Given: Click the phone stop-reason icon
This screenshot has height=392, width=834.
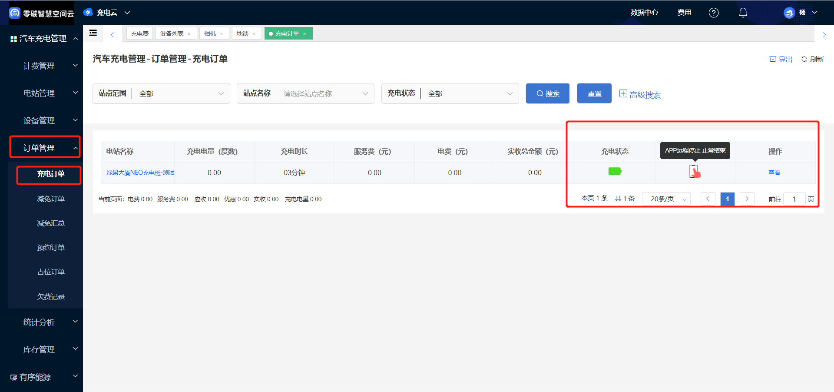Looking at the screenshot, I should click(694, 171).
